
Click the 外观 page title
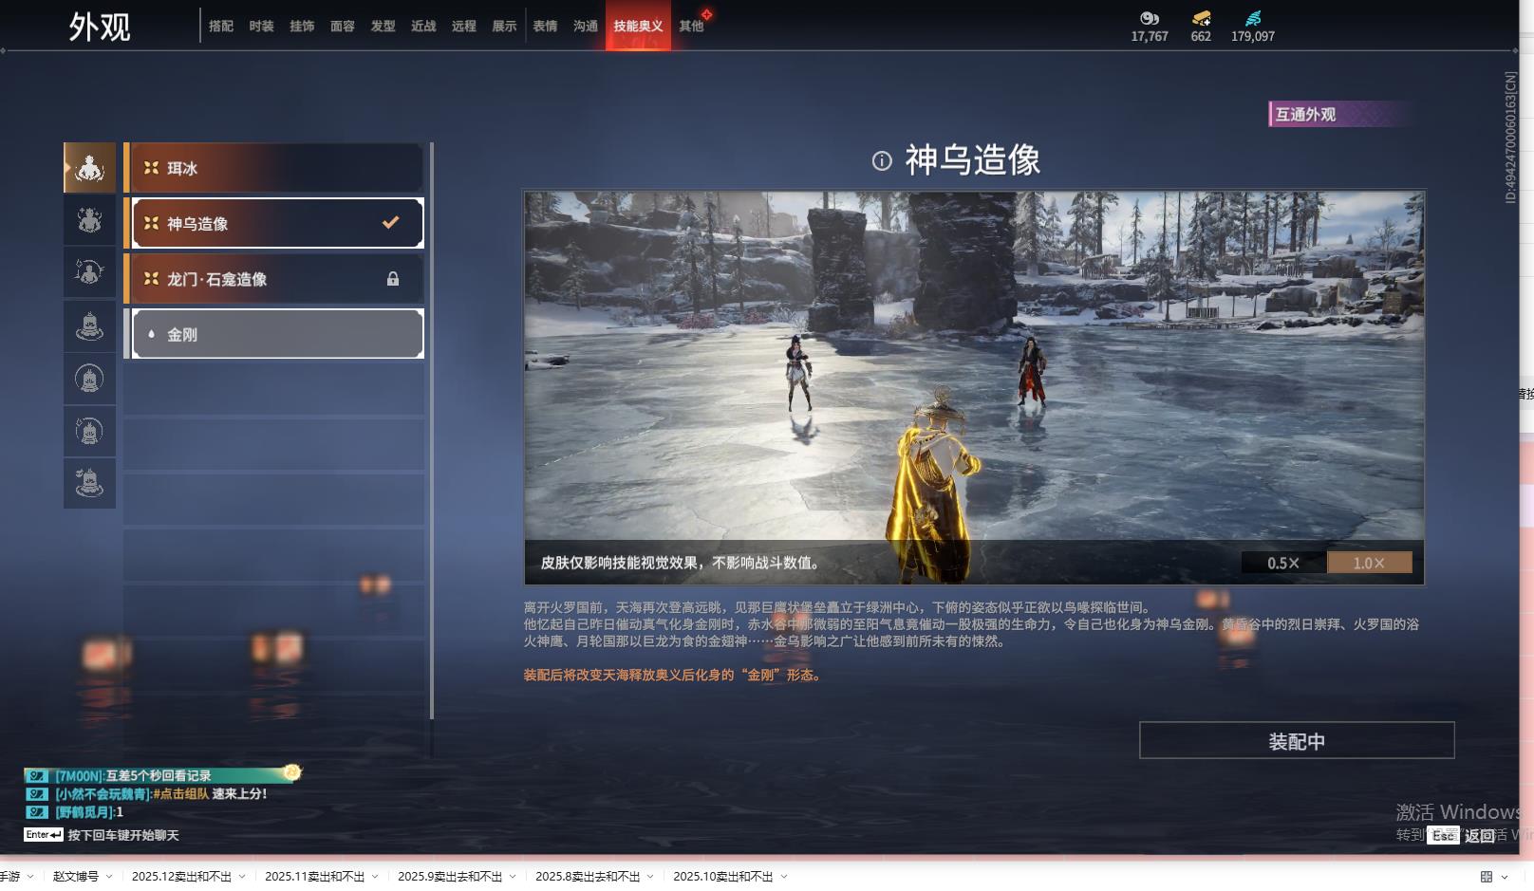point(99,27)
